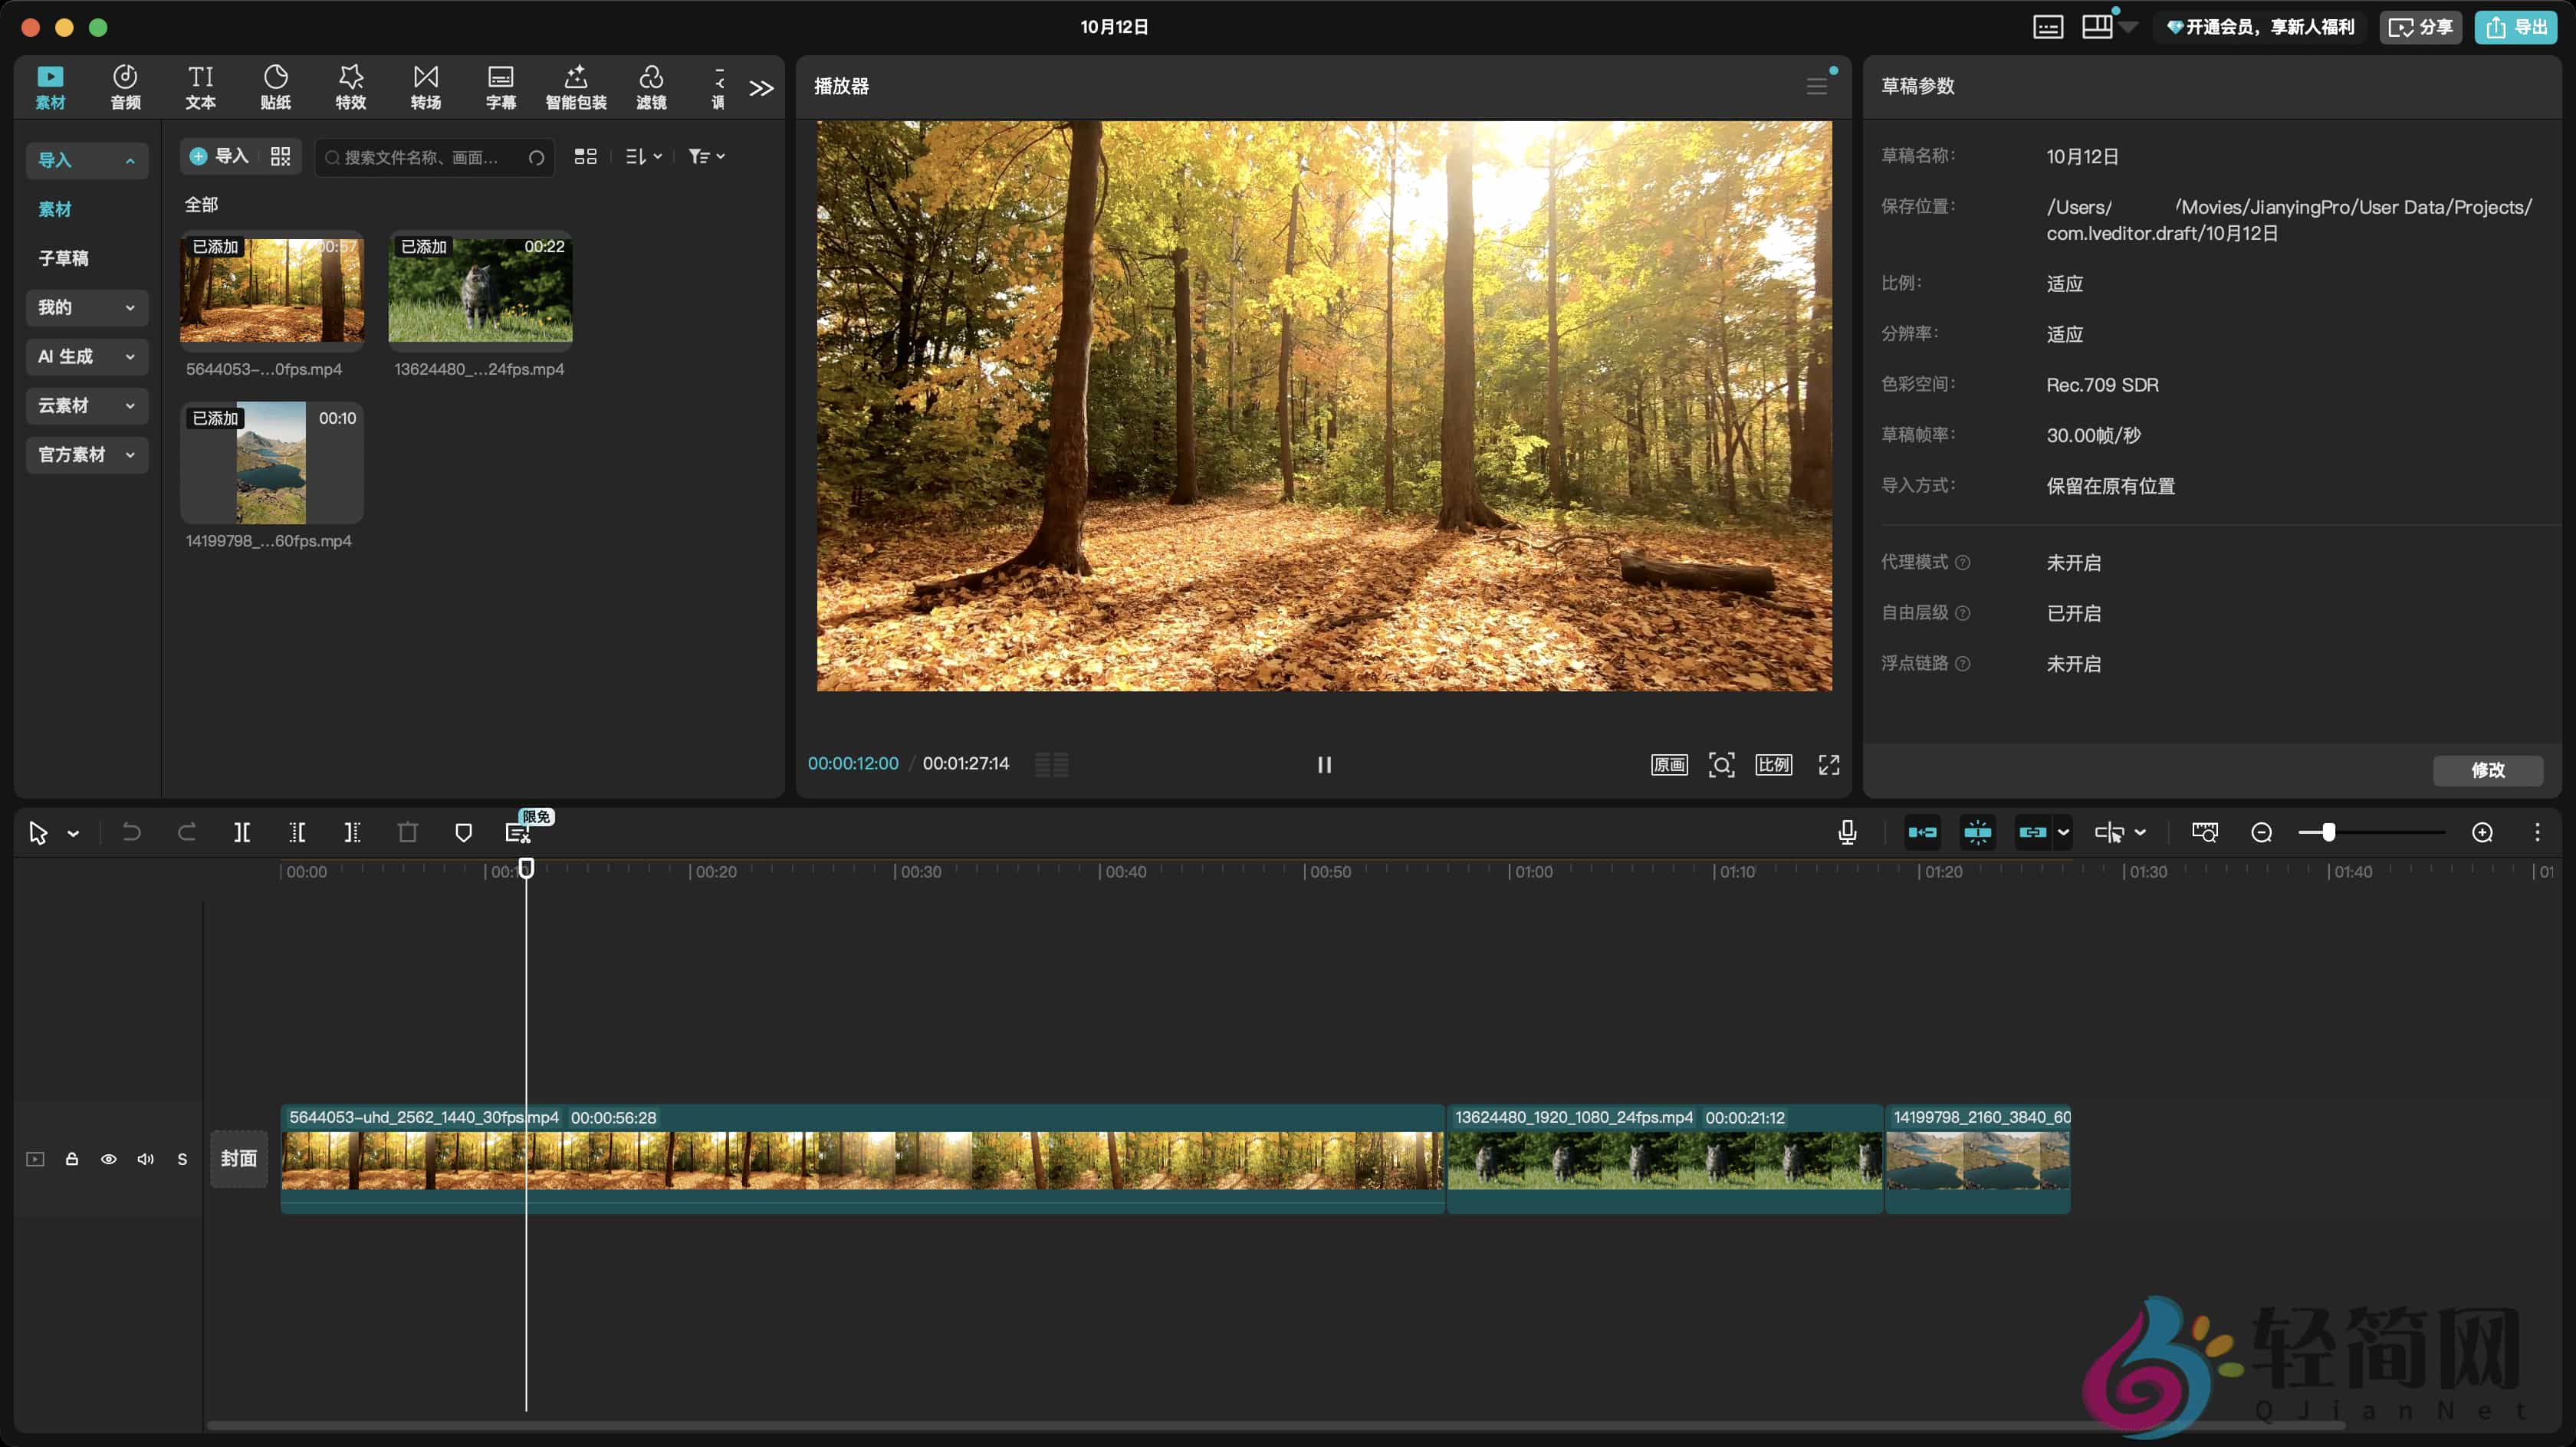Expand the 云素材 section in sidebar
The image size is (2576, 1447).
[86, 405]
